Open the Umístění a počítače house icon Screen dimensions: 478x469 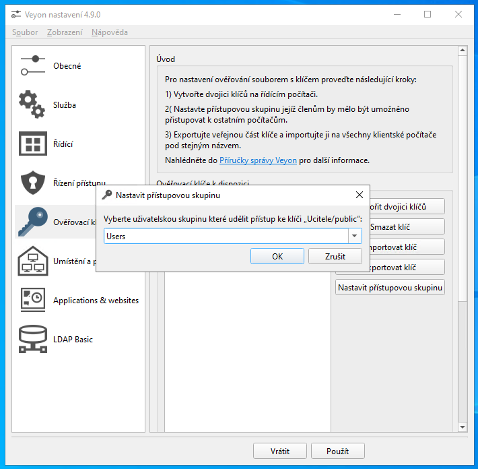(32, 261)
